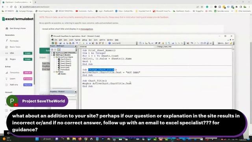Open the Insert menu in VBA editor
Screen dimensions: 252x142
(x=71, y=40)
